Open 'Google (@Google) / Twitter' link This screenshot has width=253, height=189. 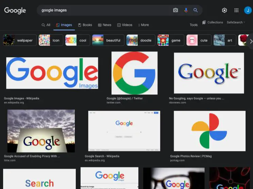click(x=124, y=98)
